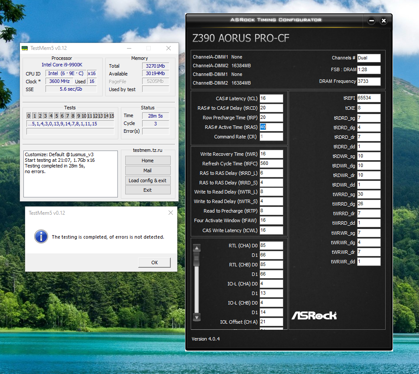419x374 pixels.
Task: Click the RTL panel scrollbar thumb
Action: [x=197, y=259]
